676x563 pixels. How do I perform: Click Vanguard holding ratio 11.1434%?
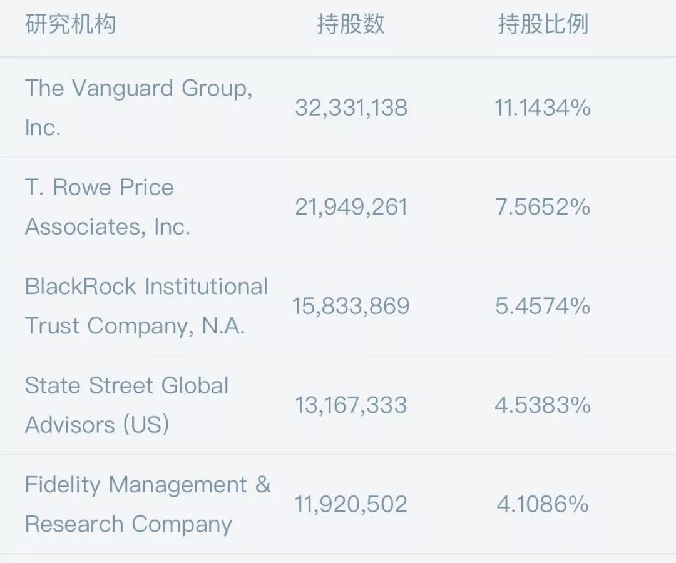click(543, 108)
